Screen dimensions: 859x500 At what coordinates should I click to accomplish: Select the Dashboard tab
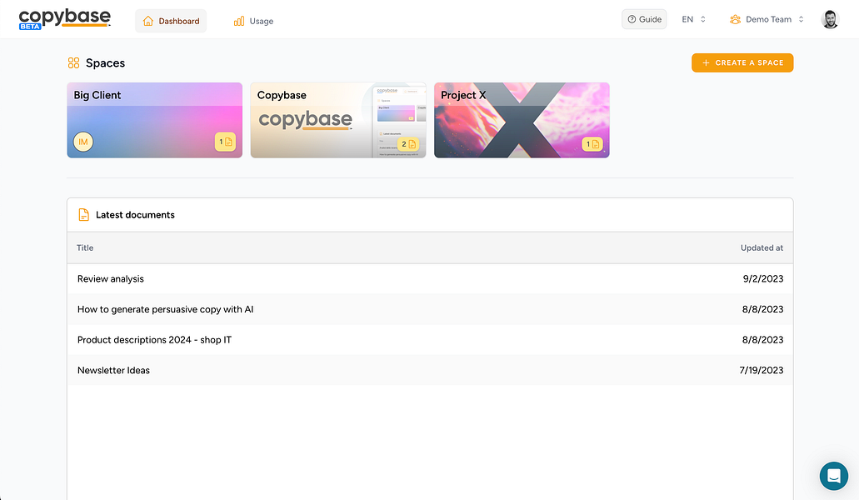point(171,21)
